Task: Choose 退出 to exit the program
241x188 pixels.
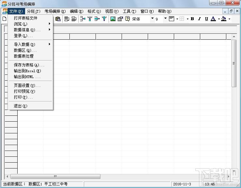Action: (31, 106)
